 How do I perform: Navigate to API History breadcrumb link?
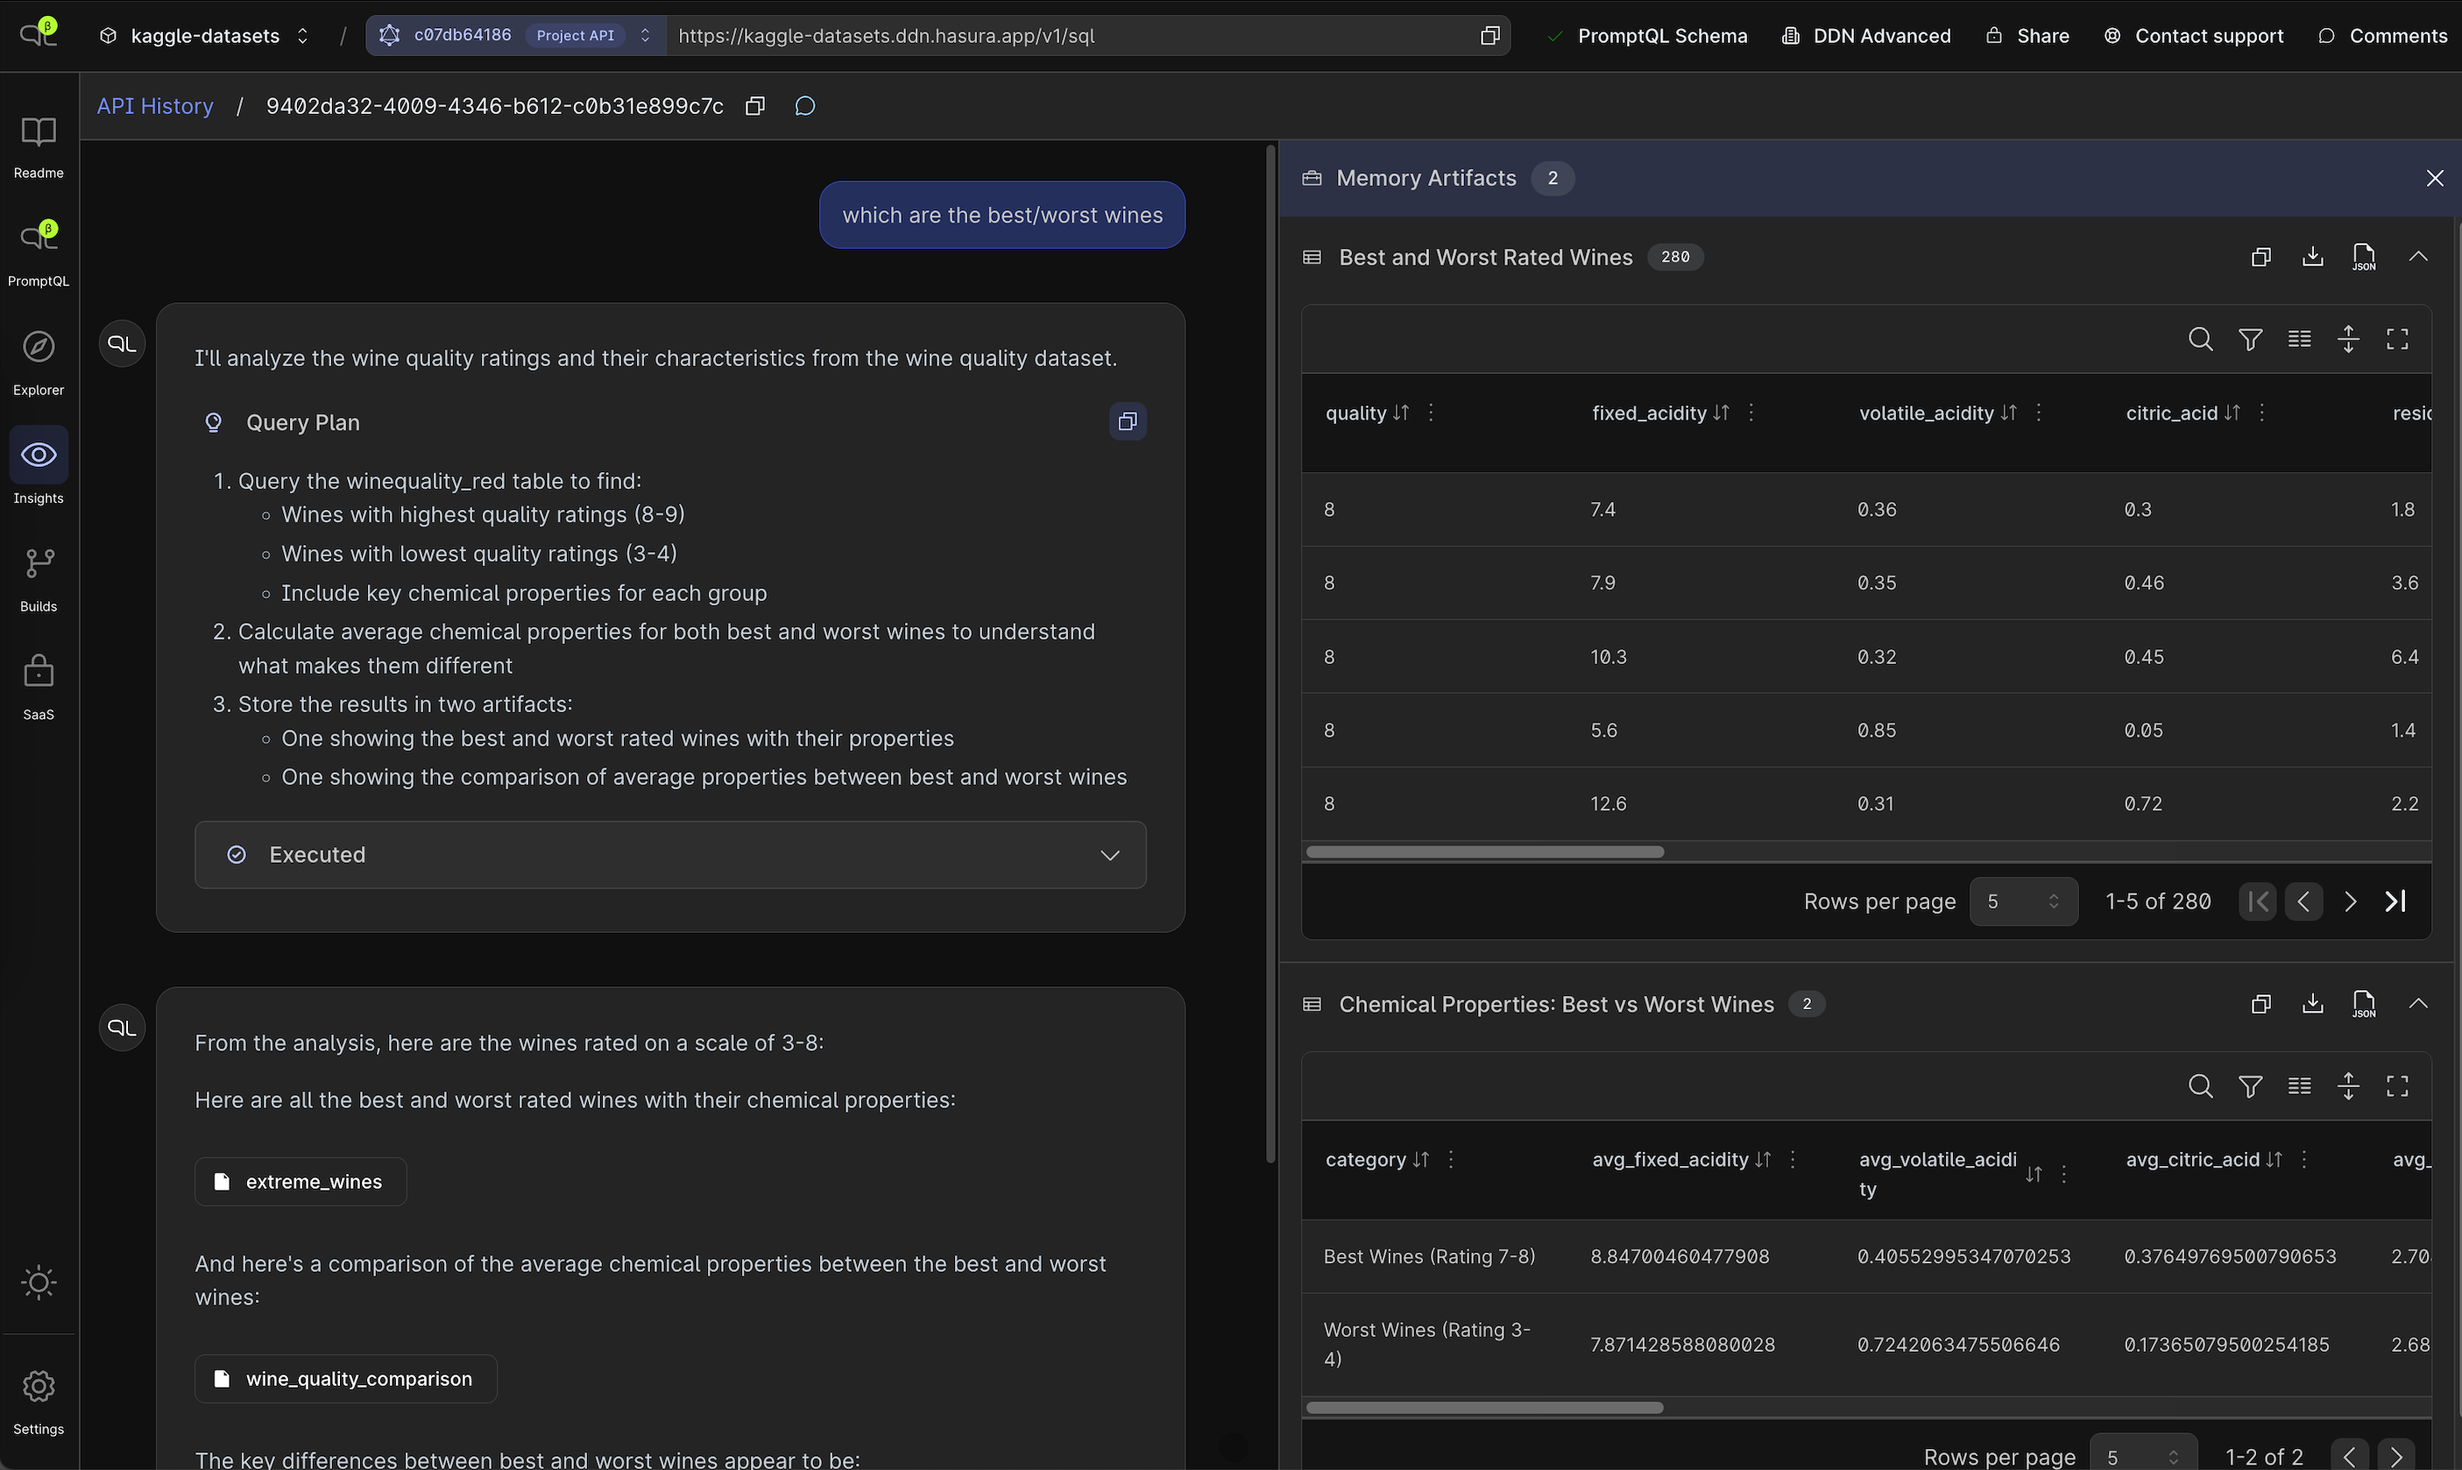154,105
